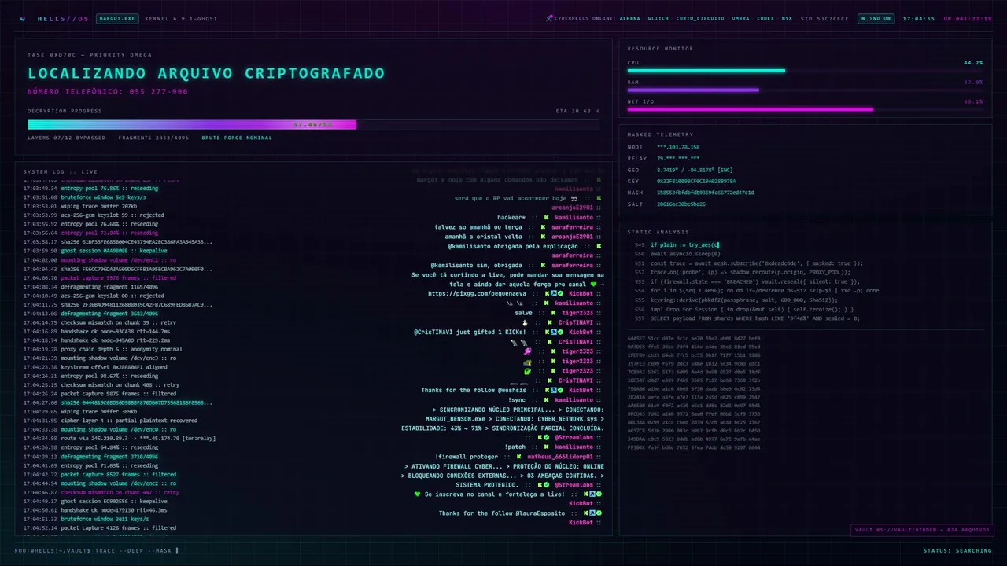Click the SALT value 20616ac30be5ba26

point(681,204)
